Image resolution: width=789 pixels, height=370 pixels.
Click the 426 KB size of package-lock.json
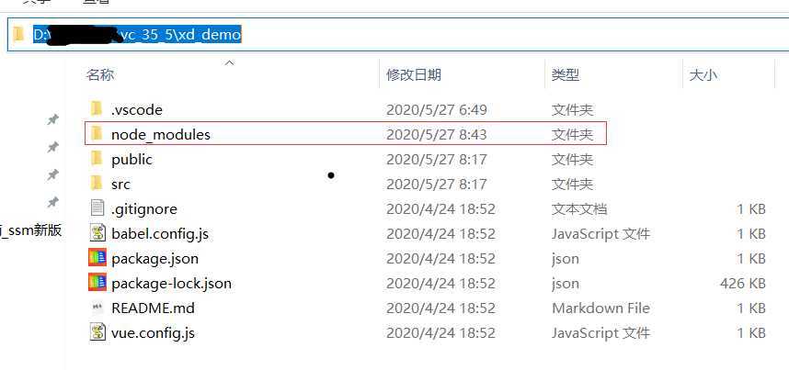coord(743,284)
